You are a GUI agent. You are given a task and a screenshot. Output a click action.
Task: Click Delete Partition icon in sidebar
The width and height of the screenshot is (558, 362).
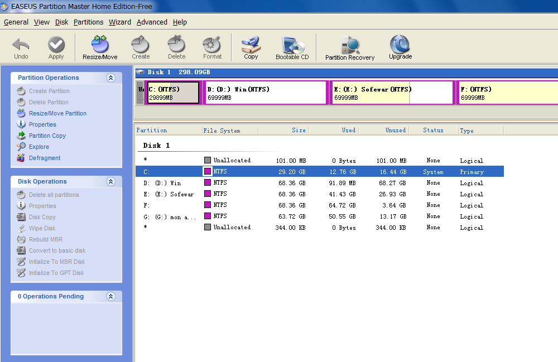[x=21, y=102]
